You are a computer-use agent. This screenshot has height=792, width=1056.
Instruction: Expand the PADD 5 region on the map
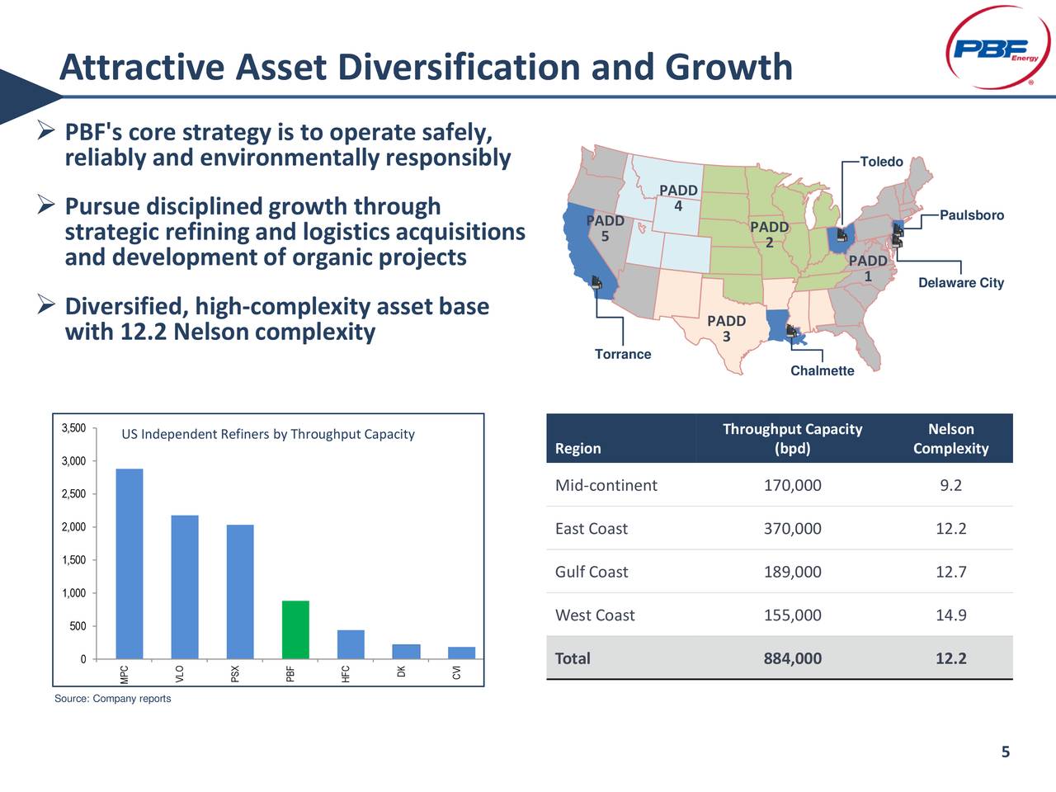605,229
